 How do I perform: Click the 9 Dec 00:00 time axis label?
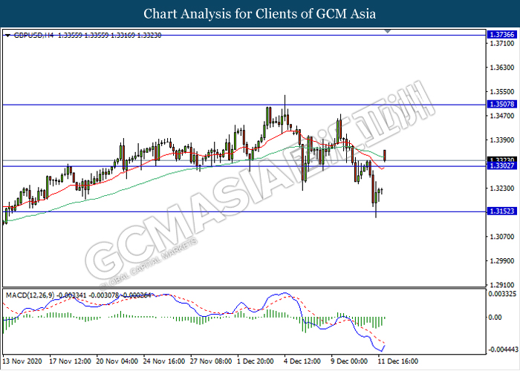[350, 361]
